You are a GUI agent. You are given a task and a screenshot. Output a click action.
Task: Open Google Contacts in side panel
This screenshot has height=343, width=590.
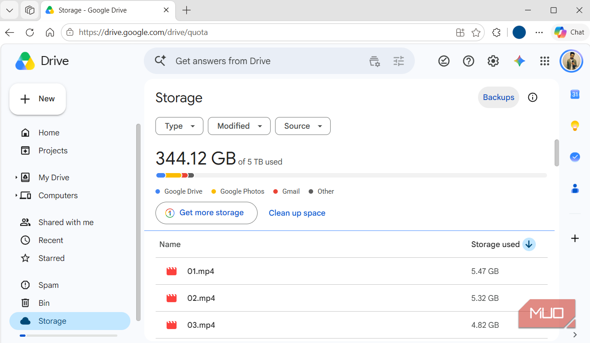click(x=575, y=189)
